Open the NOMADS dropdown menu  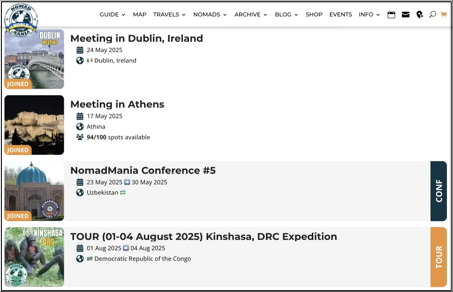210,15
